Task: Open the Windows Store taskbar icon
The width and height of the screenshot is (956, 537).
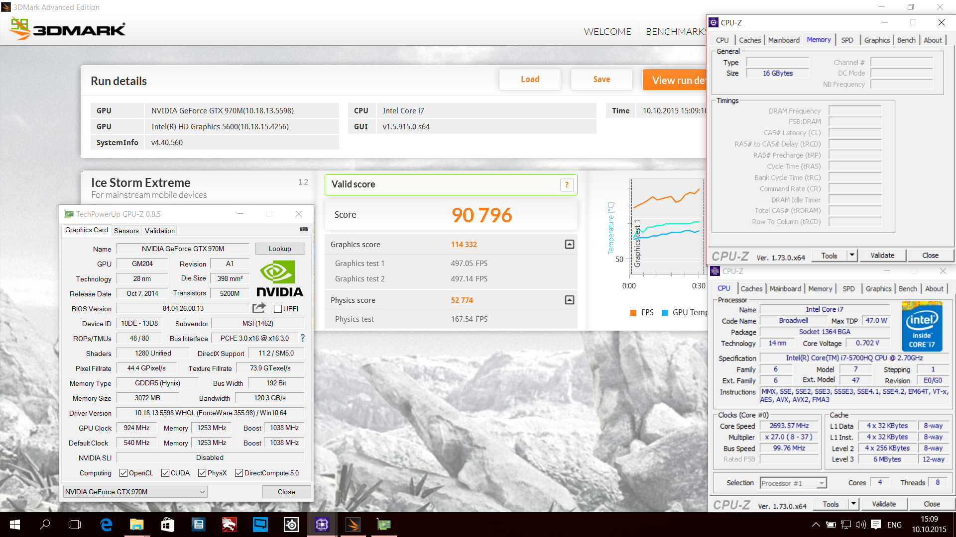Action: 168,525
